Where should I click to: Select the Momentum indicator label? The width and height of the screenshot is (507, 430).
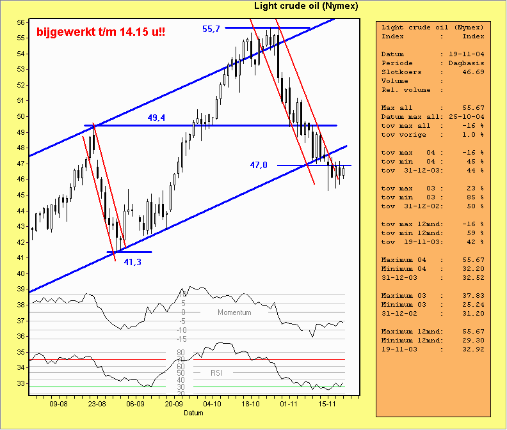(x=234, y=312)
